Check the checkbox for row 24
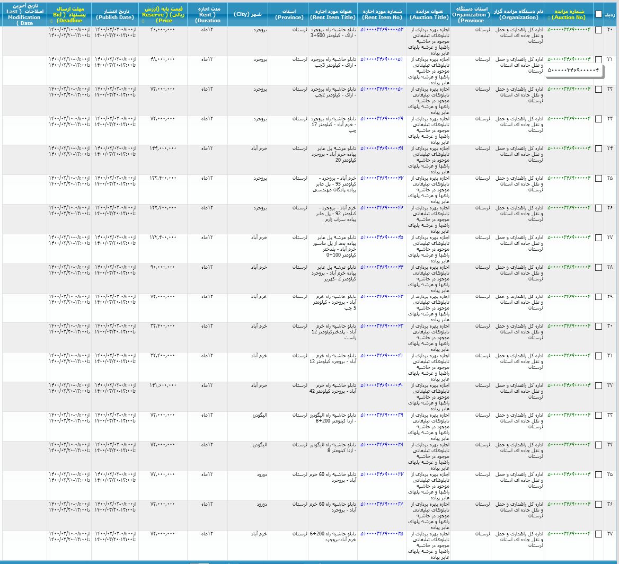The image size is (619, 564). [598, 149]
